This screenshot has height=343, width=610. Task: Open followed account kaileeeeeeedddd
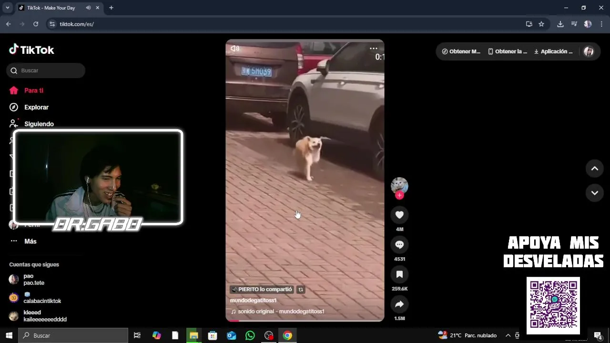38,316
